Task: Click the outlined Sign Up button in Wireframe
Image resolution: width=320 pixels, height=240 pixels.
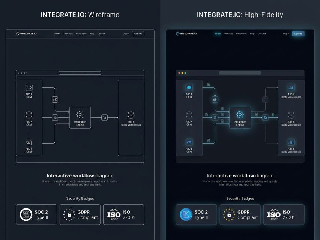Action: pyautogui.click(x=138, y=34)
